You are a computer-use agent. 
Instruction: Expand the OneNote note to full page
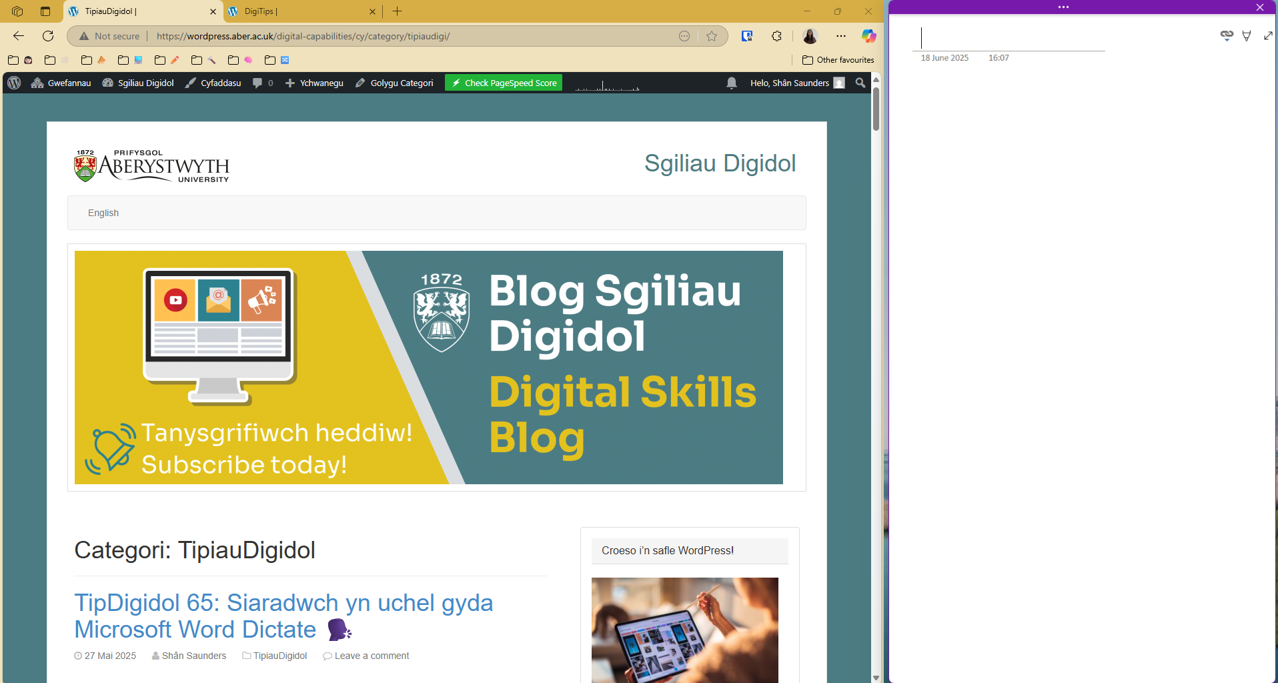pos(1268,36)
